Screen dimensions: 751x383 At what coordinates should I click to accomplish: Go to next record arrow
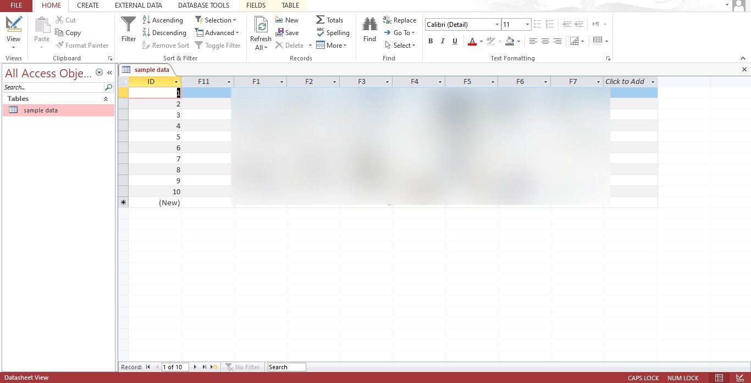195,367
